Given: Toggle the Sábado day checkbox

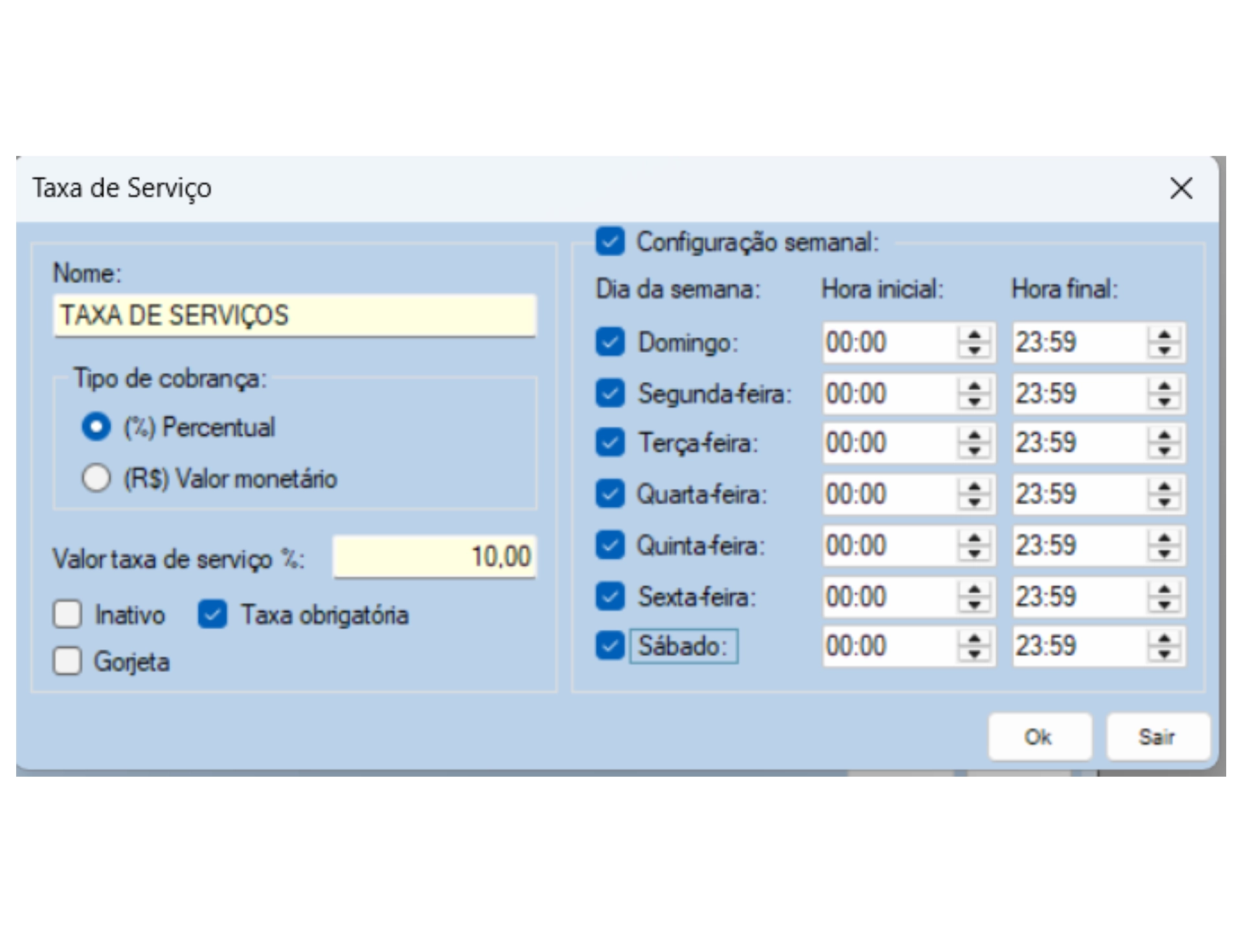Looking at the screenshot, I should [610, 645].
